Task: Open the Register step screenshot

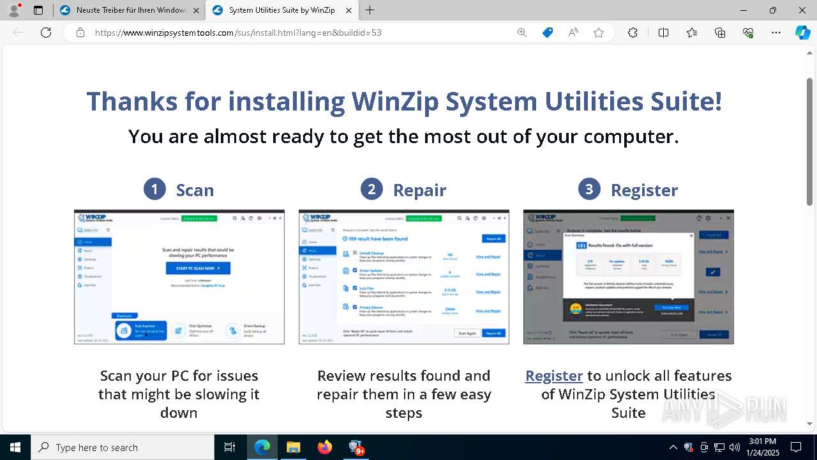Action: click(629, 277)
